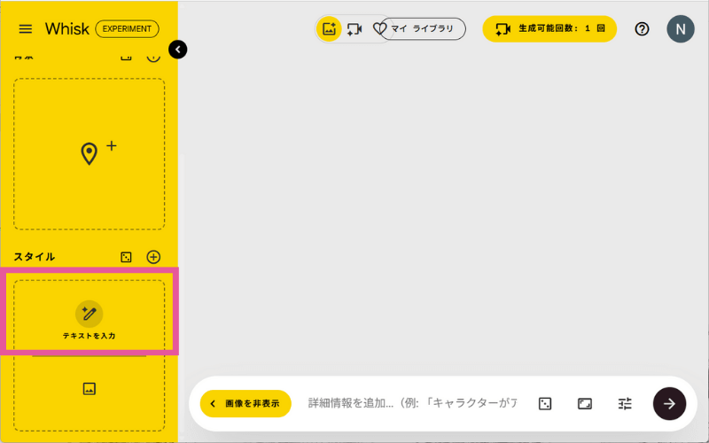Click the plus circle beside スタイル
This screenshot has height=443, width=709.
click(x=153, y=257)
